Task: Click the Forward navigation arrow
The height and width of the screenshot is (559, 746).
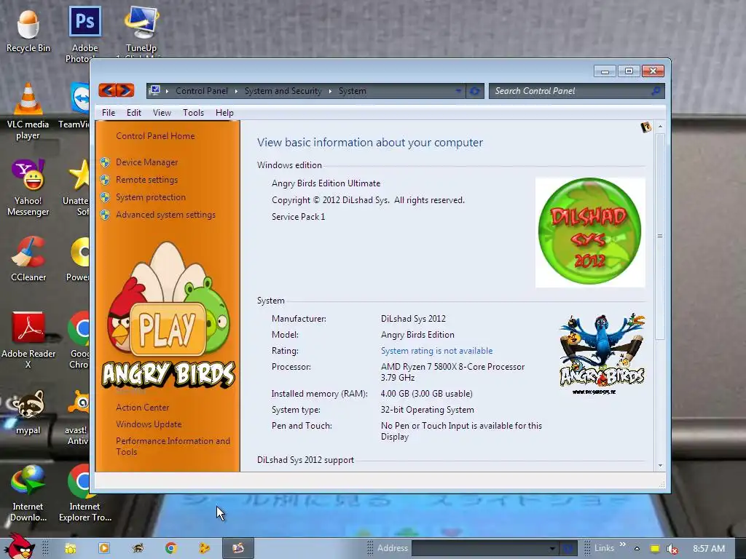Action: (125, 90)
